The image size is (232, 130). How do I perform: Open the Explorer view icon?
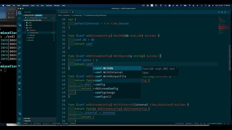coord(19,13)
